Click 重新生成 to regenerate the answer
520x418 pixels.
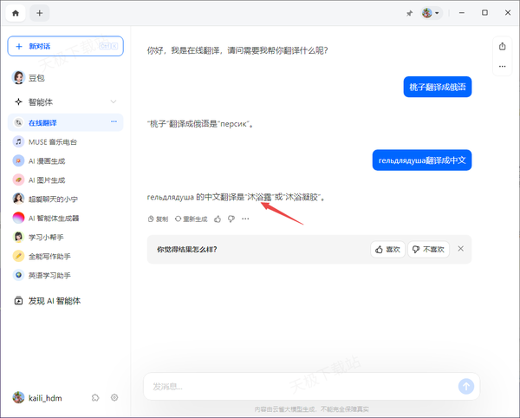tap(191, 219)
